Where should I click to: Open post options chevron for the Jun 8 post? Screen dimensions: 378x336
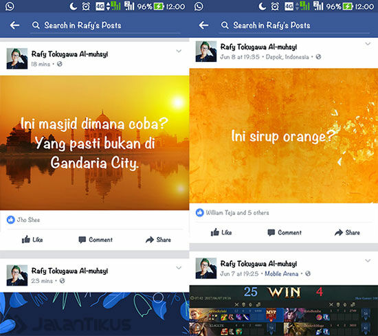click(x=368, y=43)
